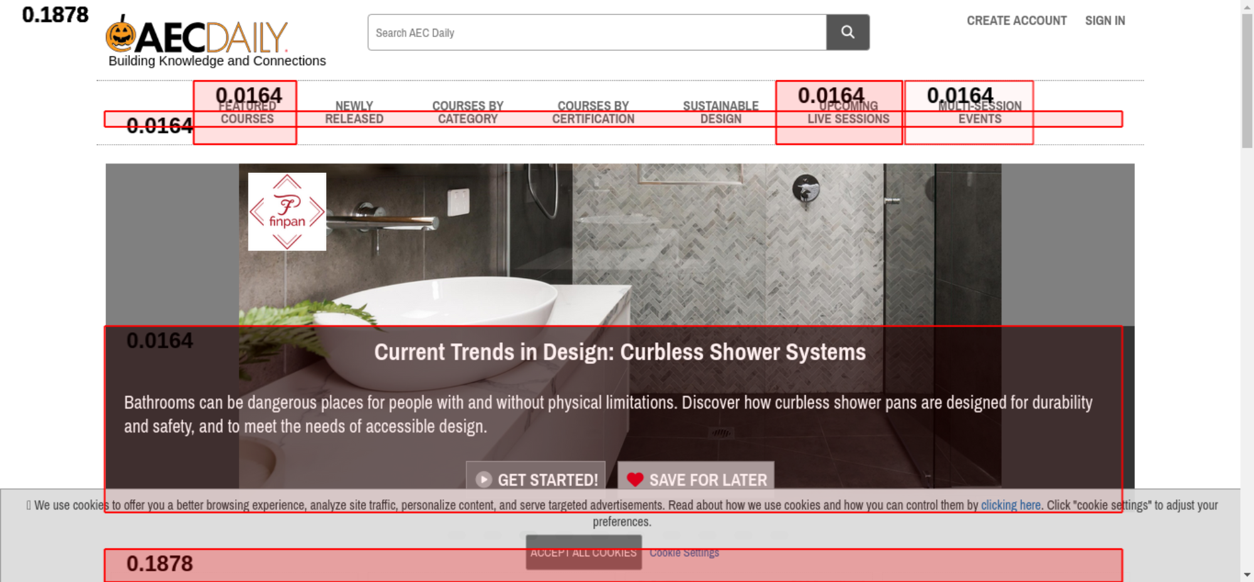The height and width of the screenshot is (582, 1254).
Task: Click the scrollbar down arrow
Action: (x=1246, y=574)
